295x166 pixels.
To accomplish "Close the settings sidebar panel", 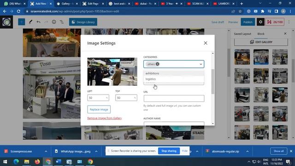I will [x=285, y=34].
